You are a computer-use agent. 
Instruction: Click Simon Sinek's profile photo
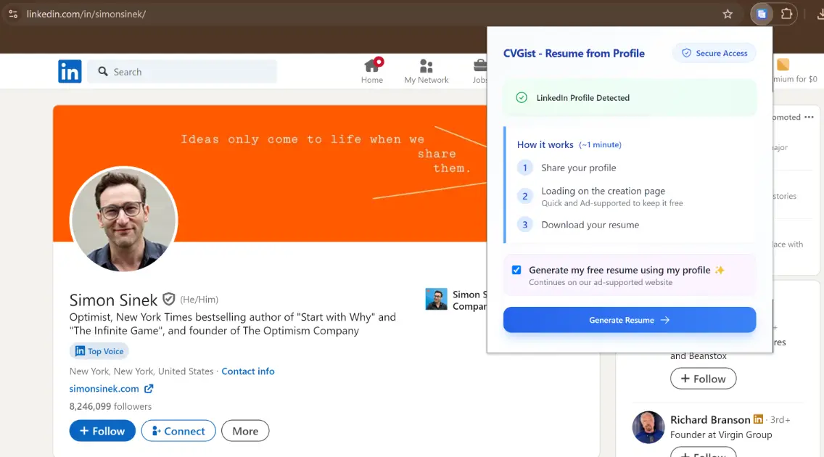(x=123, y=220)
